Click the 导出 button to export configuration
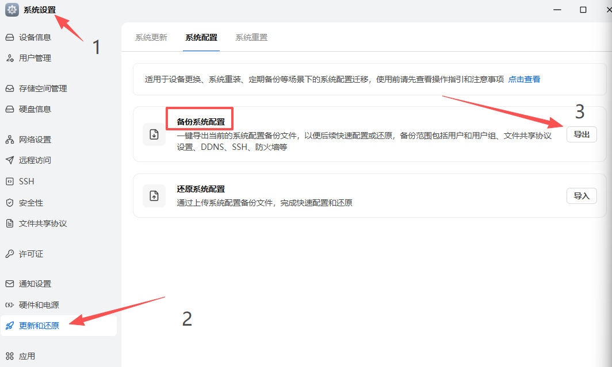Screen dimensions: 612x367 click(x=581, y=134)
